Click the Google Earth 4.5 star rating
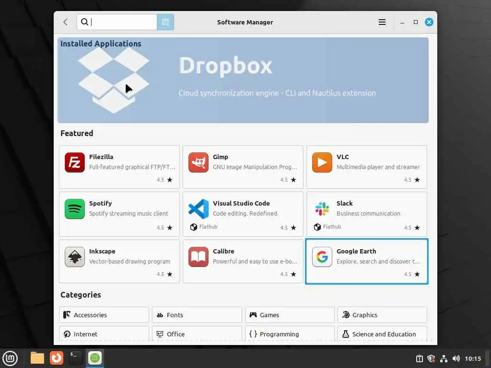The width and height of the screenshot is (491, 368). 412,274
